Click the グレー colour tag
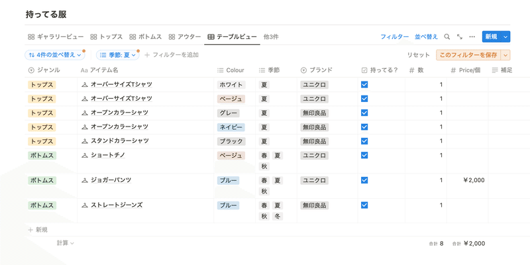Viewport: 530px width, 265px height. pos(228,113)
